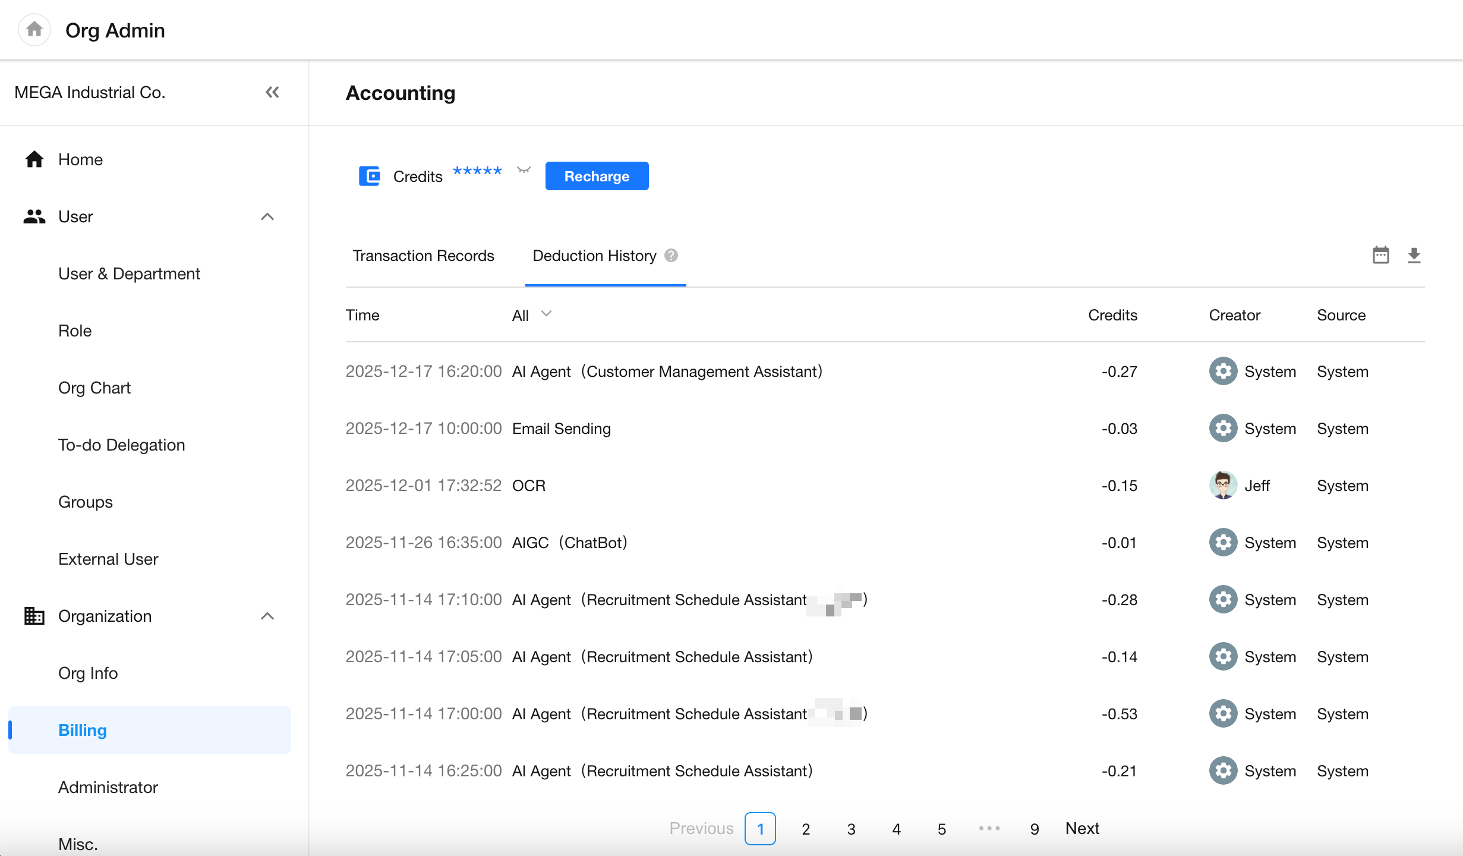This screenshot has width=1463, height=856.
Task: Collapse sidebar with double-chevron icon
Action: [272, 92]
